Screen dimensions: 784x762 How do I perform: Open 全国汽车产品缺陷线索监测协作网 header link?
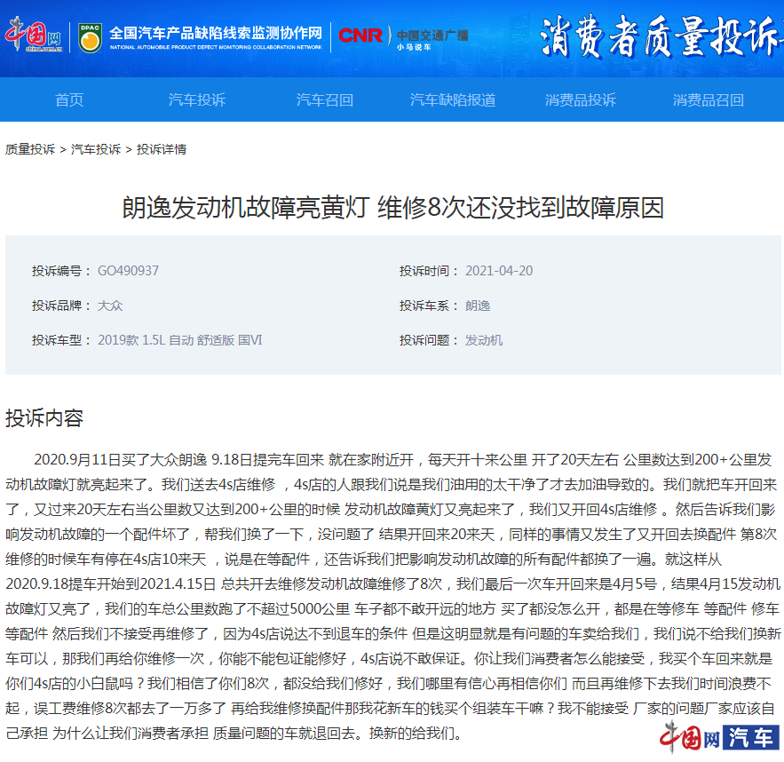pyautogui.click(x=216, y=37)
